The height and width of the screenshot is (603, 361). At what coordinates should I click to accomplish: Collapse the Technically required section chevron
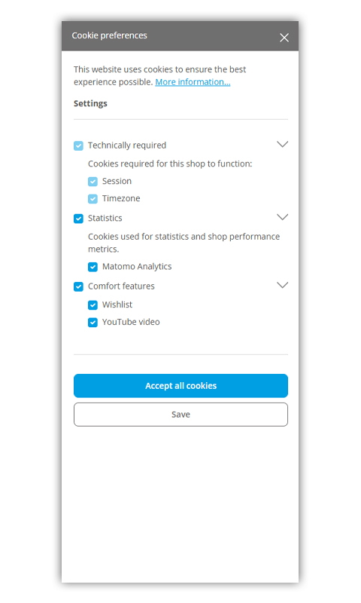[x=282, y=144]
